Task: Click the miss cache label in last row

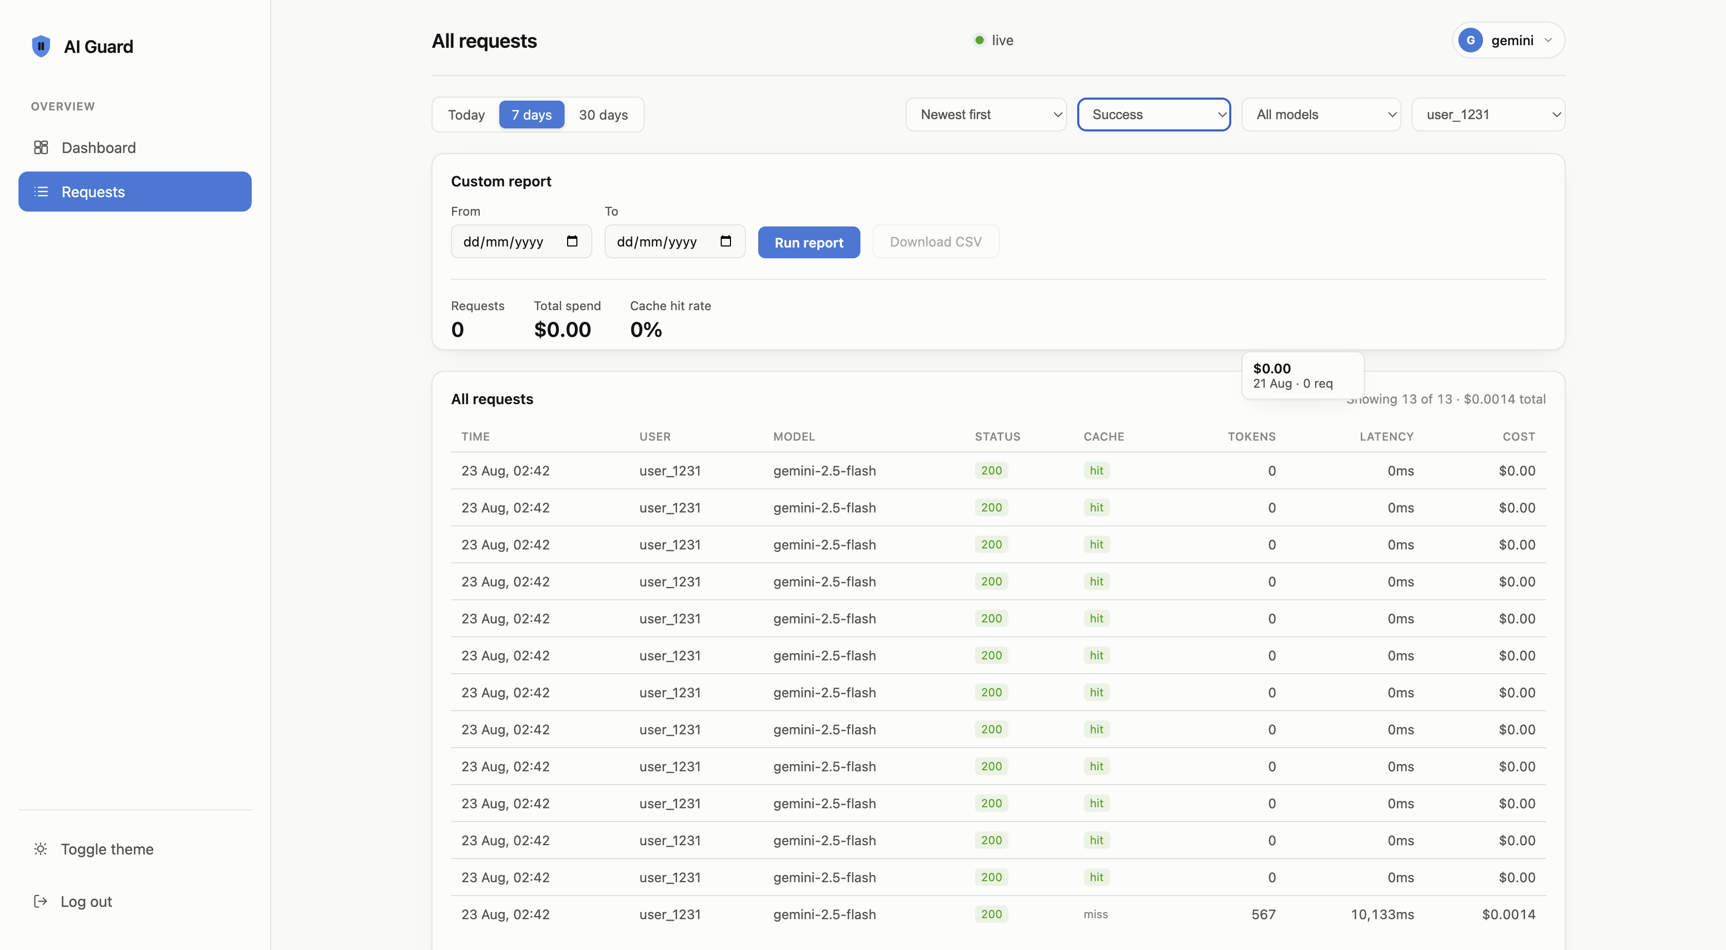Action: (1096, 914)
